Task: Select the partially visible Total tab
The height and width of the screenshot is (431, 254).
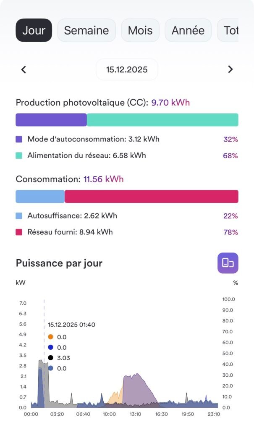Action: tap(229, 30)
